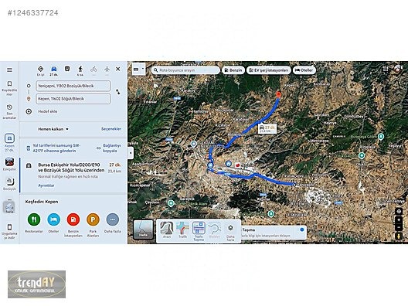Explore Park Alanları near Kepen

93,225
